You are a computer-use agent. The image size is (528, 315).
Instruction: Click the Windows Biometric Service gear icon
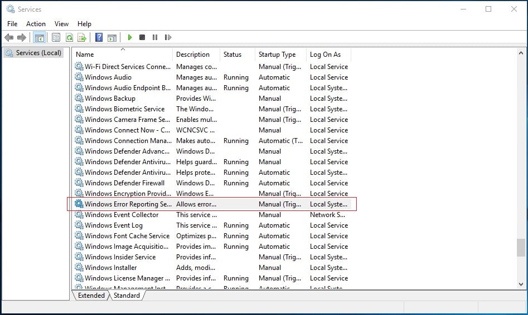(79, 109)
